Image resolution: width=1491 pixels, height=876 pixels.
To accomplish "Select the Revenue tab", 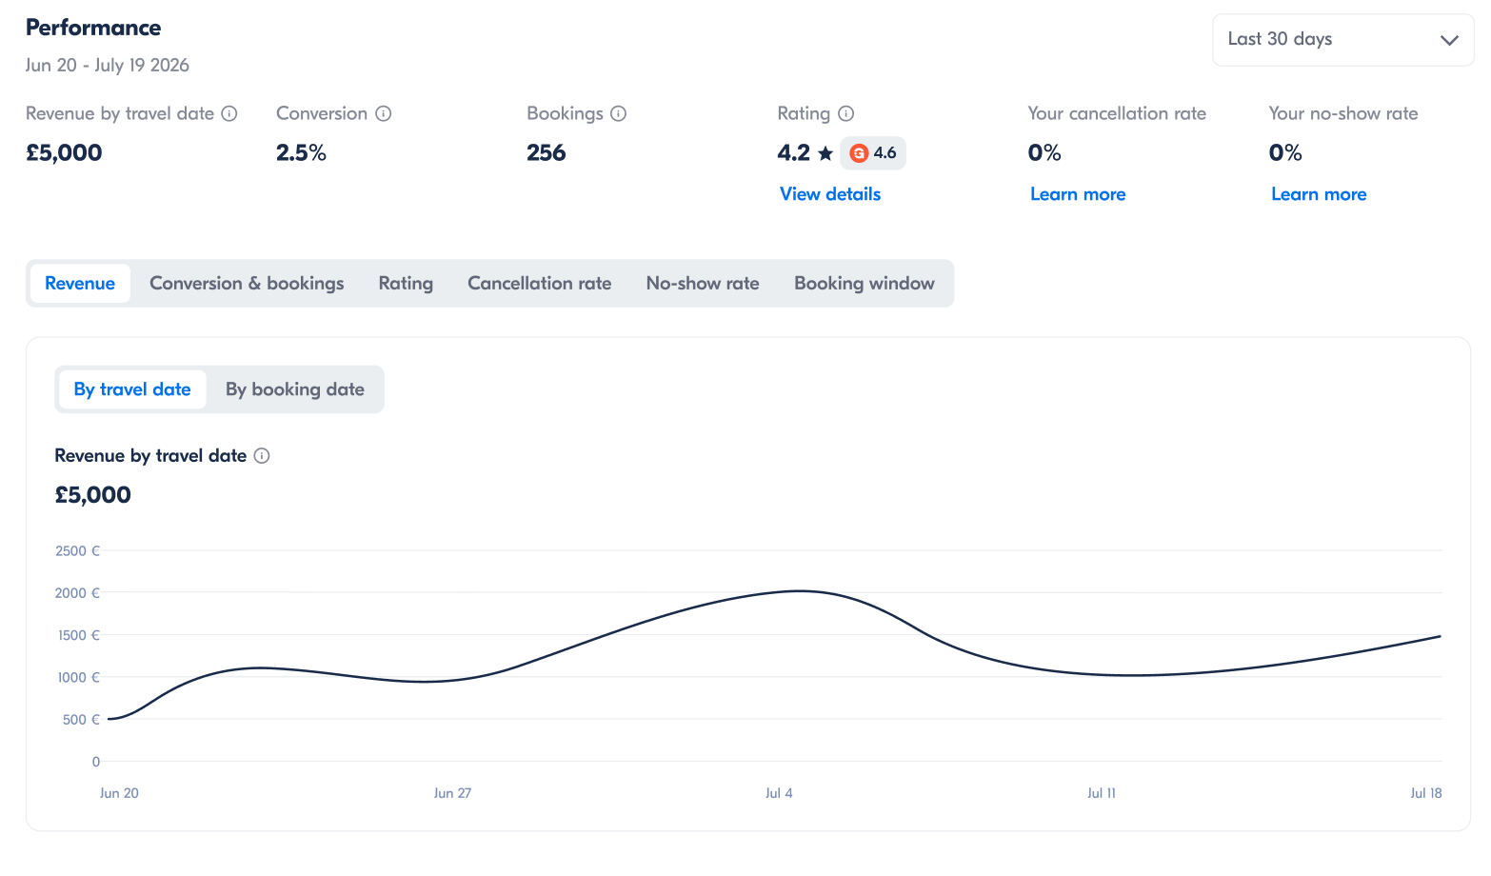I will [x=80, y=284].
